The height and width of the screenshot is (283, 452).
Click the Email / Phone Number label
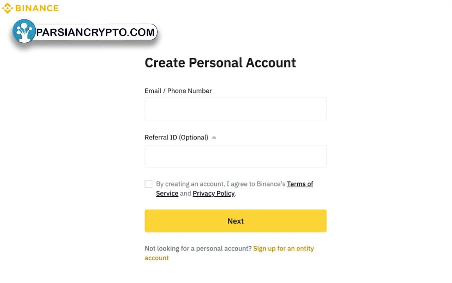click(178, 91)
